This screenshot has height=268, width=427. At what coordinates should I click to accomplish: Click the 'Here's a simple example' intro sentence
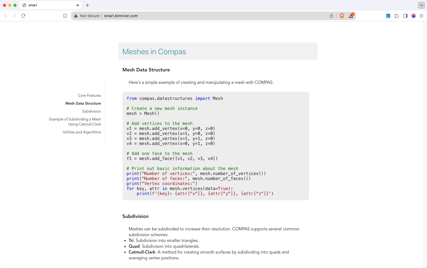(201, 82)
